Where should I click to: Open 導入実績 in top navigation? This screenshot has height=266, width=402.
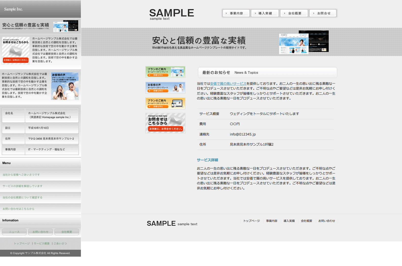265,13
